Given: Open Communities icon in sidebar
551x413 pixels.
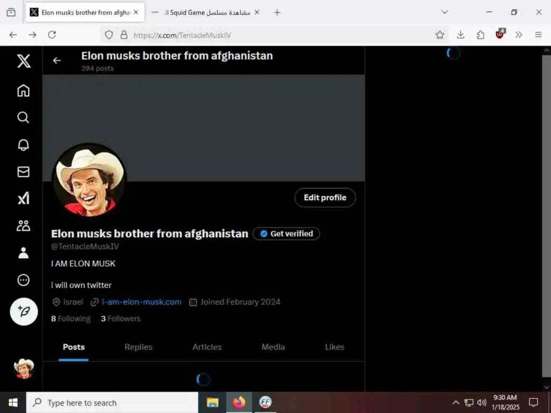Looking at the screenshot, I should coord(24,225).
